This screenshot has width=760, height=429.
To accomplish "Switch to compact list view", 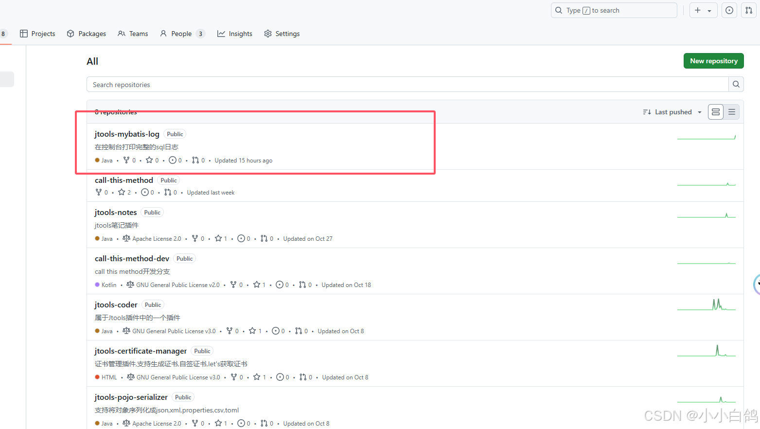I will coord(732,112).
